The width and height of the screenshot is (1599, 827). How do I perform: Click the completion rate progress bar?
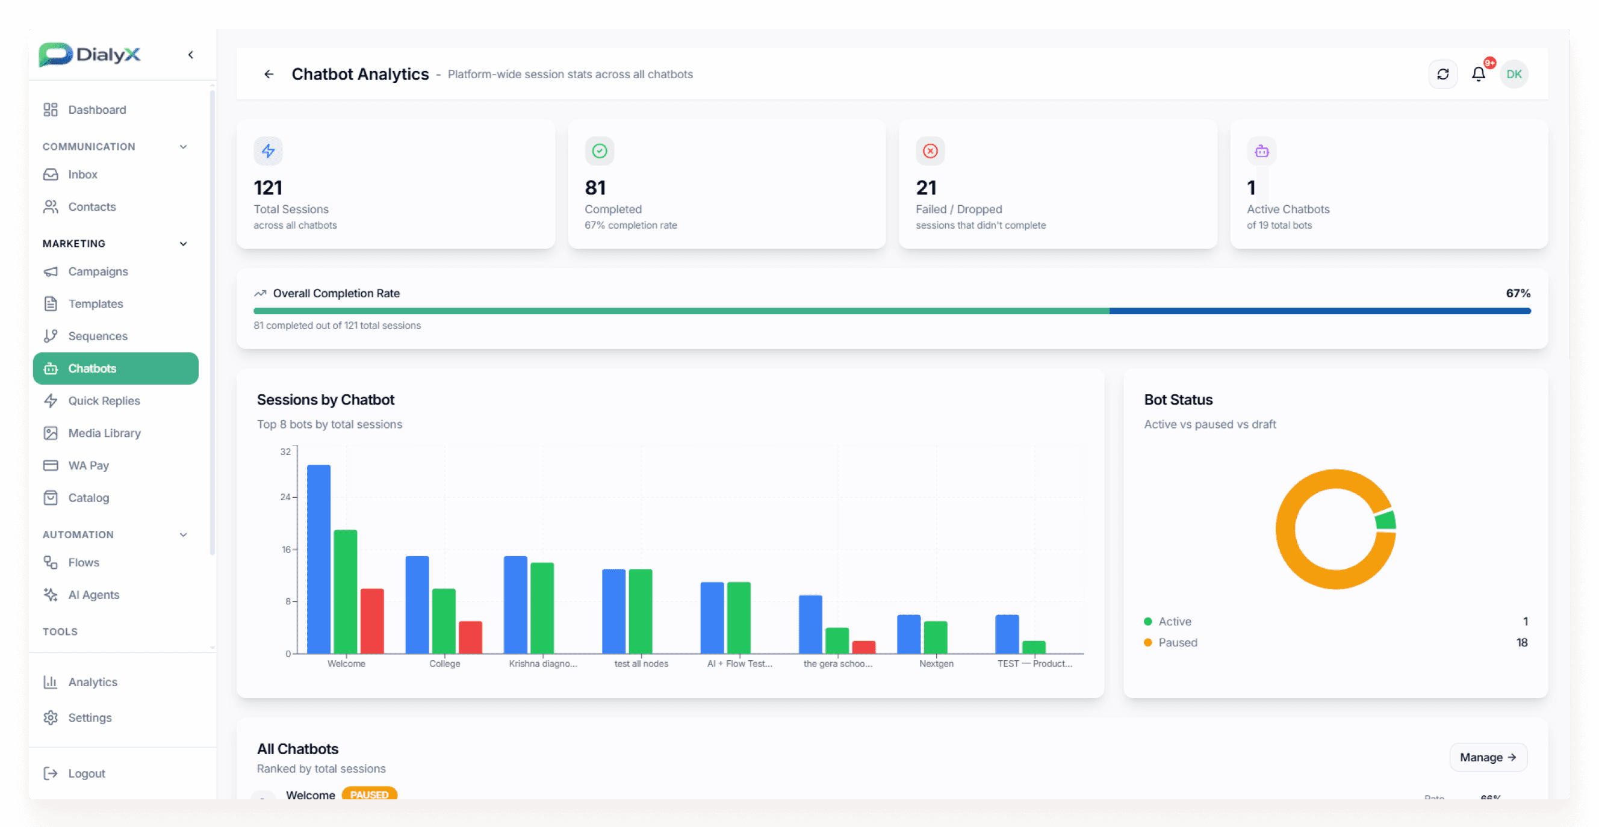coord(892,311)
